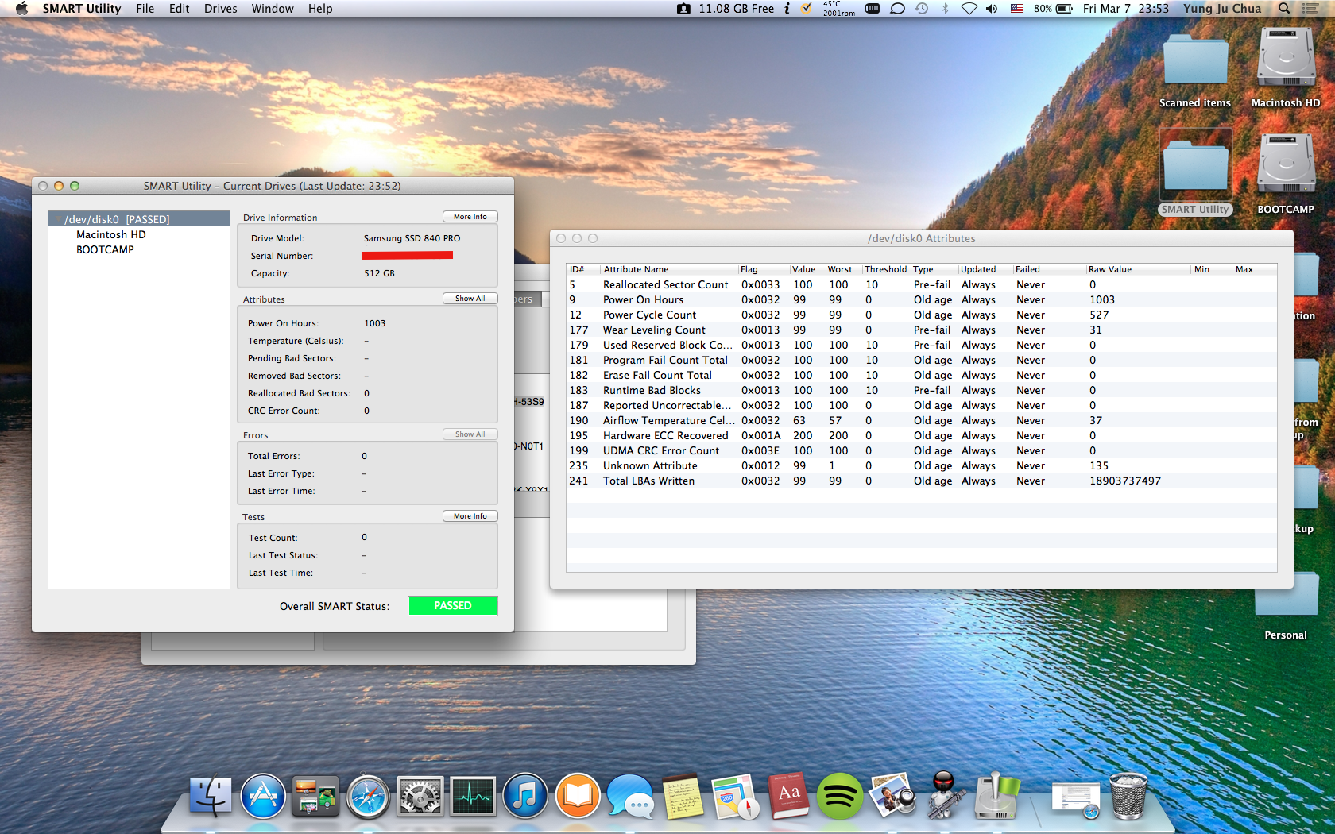Select the Wear Leveling Count row
The height and width of the screenshot is (834, 1335).
(922, 330)
